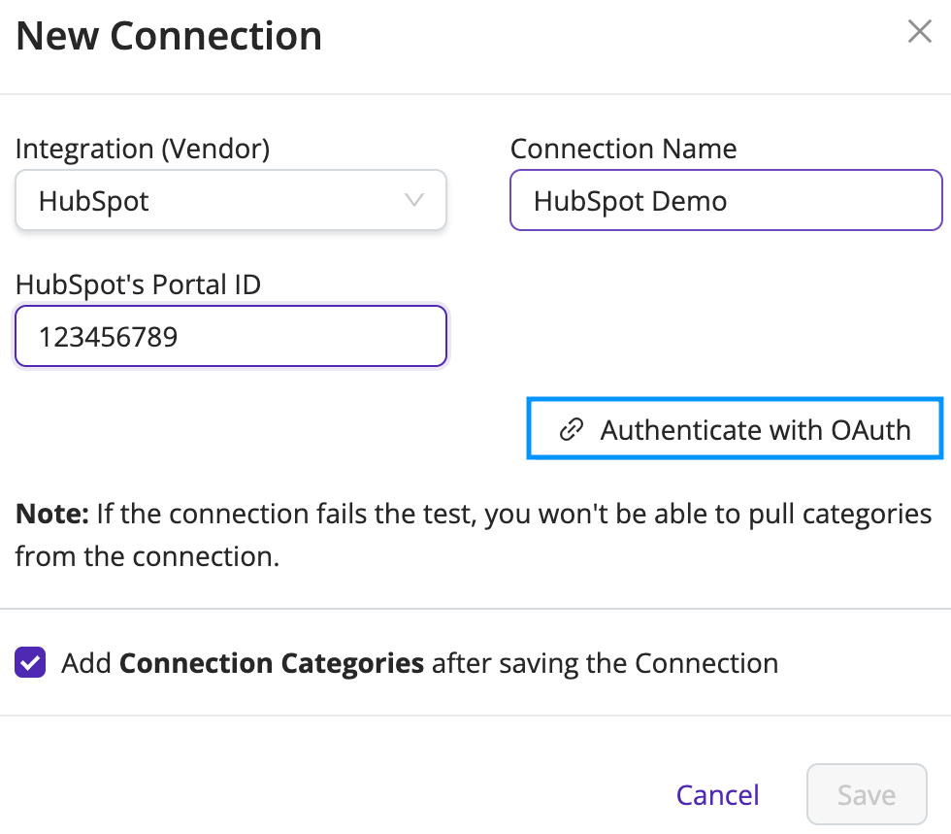The width and height of the screenshot is (951, 834).
Task: Click the Cancel link
Action: [x=717, y=794]
